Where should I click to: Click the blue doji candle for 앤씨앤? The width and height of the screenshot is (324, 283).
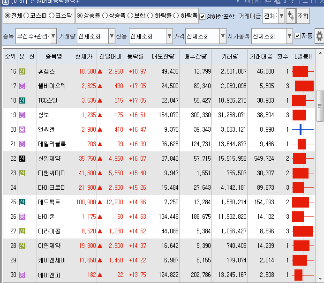(303, 130)
